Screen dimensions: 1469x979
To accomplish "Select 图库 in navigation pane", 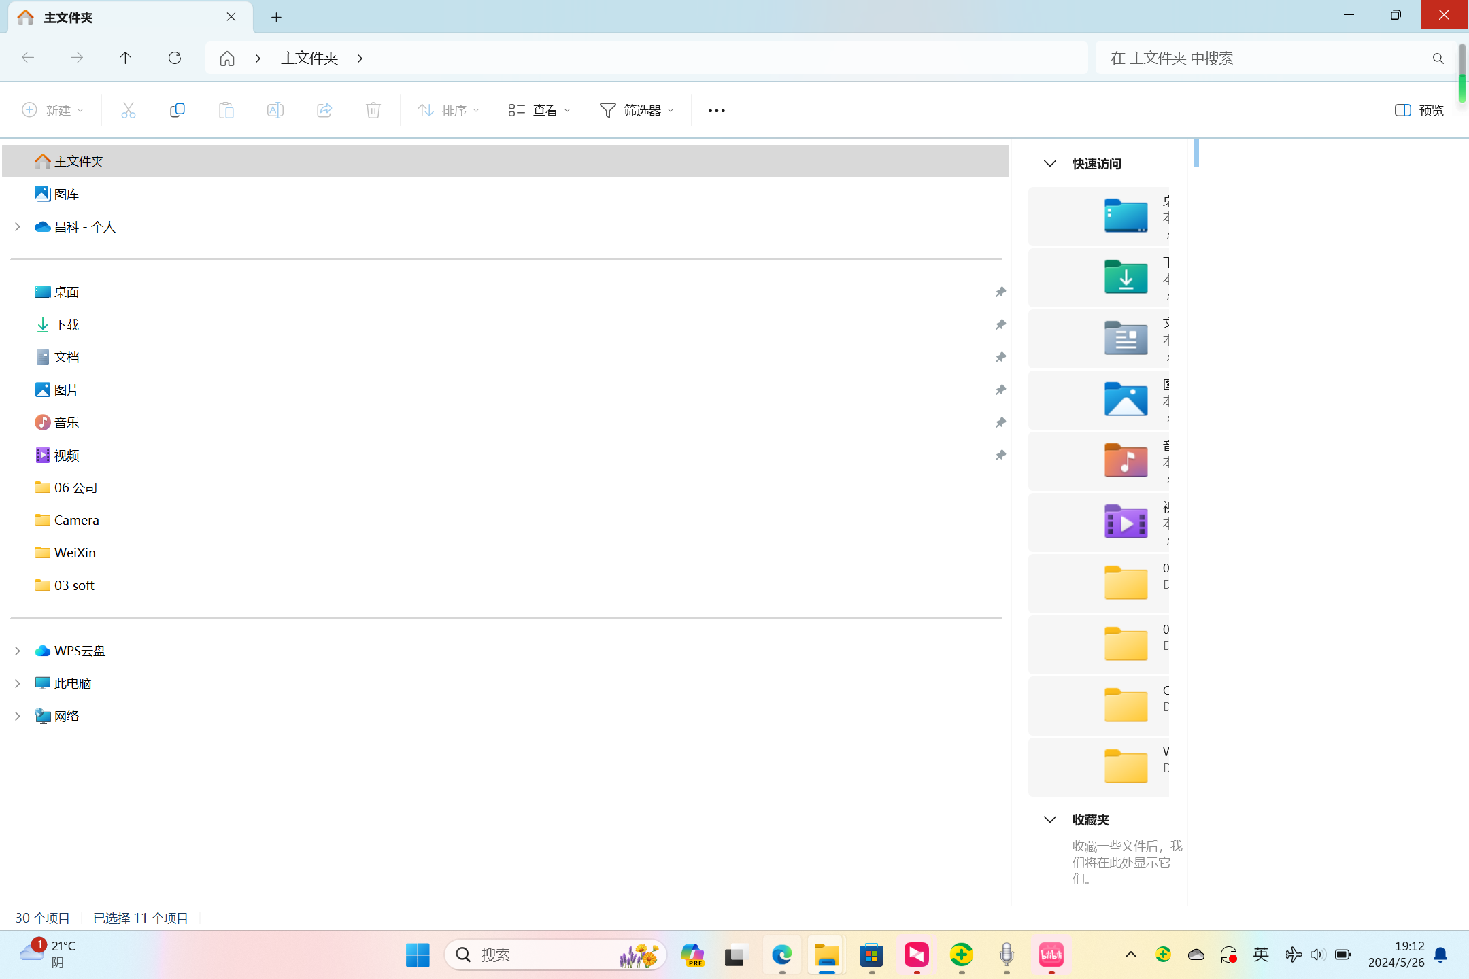I will click(66, 194).
